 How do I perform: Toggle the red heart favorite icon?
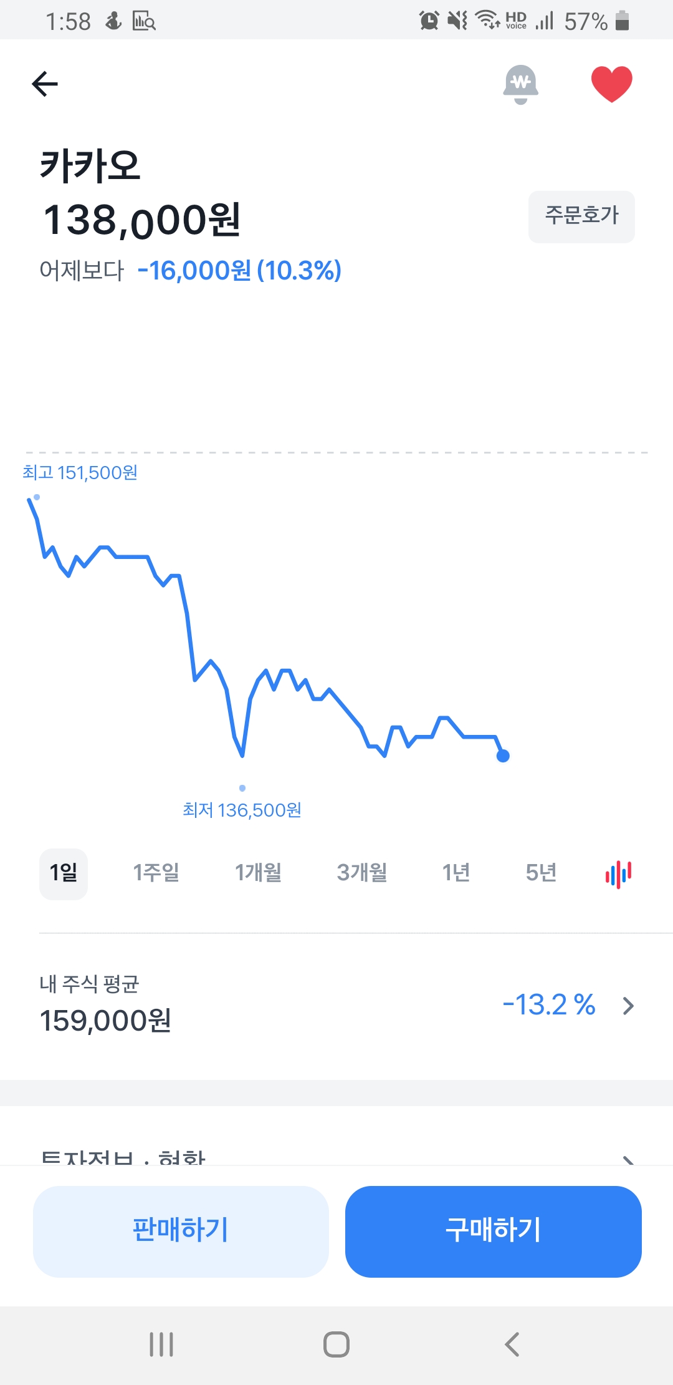(611, 84)
